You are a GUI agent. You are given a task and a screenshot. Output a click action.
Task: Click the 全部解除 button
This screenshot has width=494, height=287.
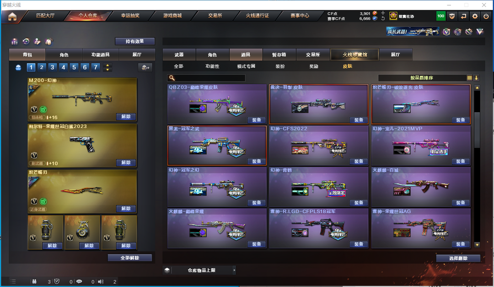[130, 258]
